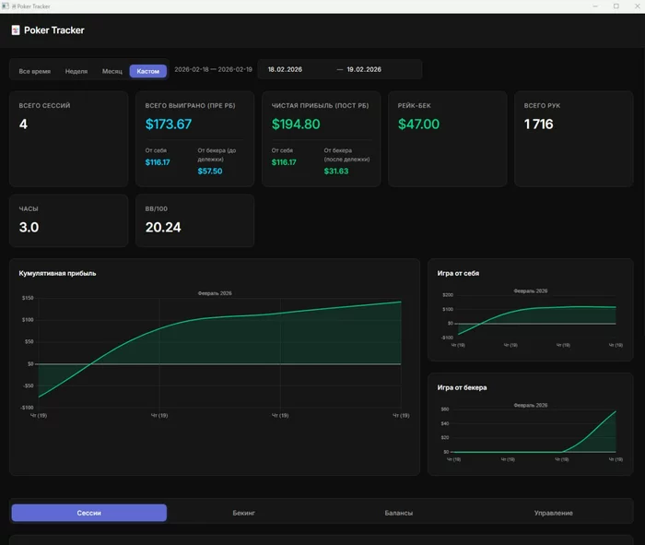Click the $57.50 backer amount before split
Screen dimensions: 645x545
(210, 172)
